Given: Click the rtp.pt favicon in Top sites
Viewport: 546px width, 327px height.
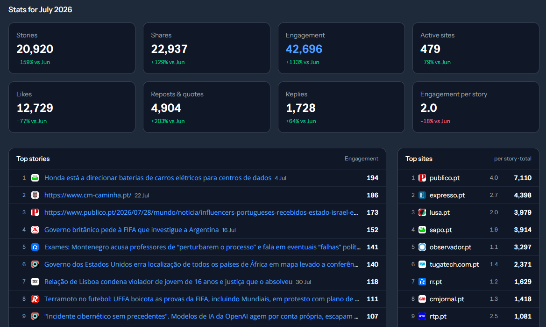Looking at the screenshot, I should 422,316.
